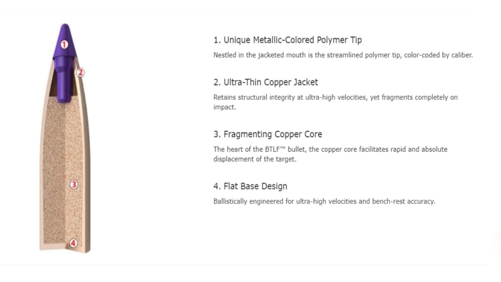Click the line "displacement of the target"
The width and height of the screenshot is (501, 282).
254,159
